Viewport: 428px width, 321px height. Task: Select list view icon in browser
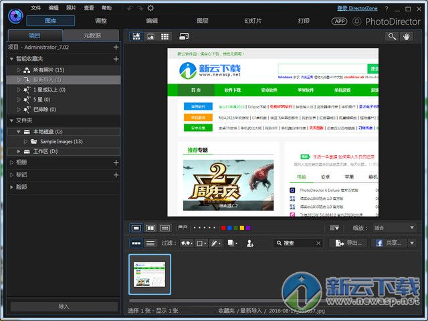coord(150,243)
